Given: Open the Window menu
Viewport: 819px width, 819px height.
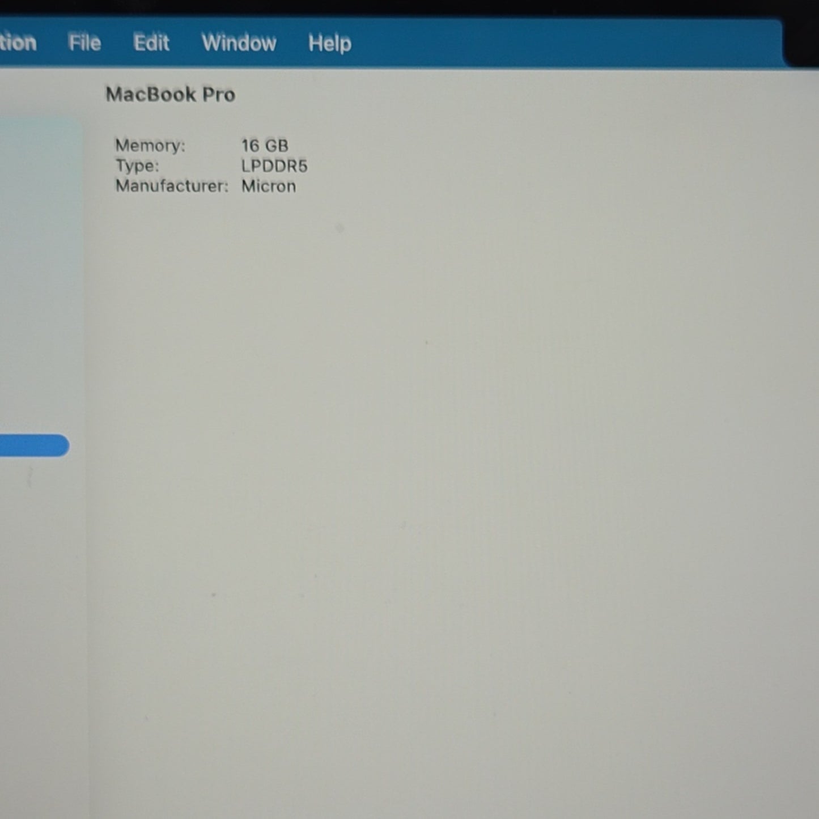Looking at the screenshot, I should tap(239, 43).
